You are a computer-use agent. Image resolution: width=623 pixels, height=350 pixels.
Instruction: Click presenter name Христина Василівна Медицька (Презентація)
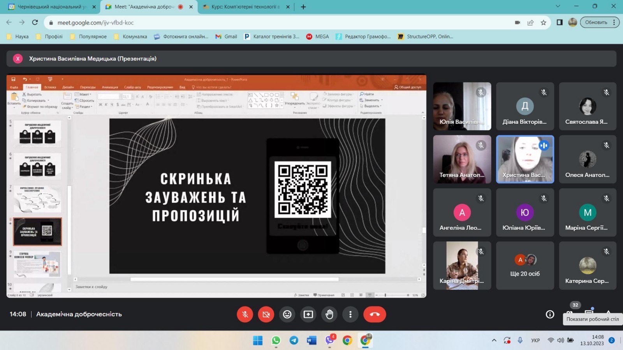click(93, 59)
